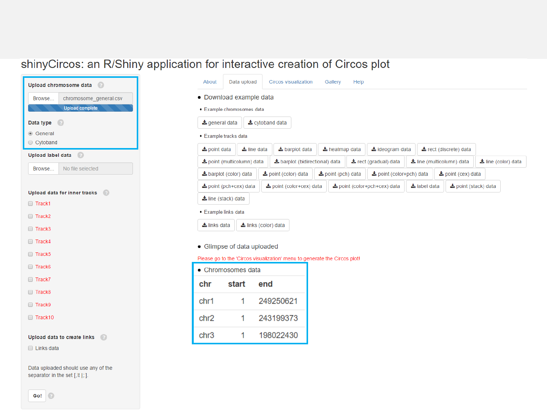This screenshot has height=410, width=547.
Task: Click the chr3 end value 198022430
Action: 278,335
